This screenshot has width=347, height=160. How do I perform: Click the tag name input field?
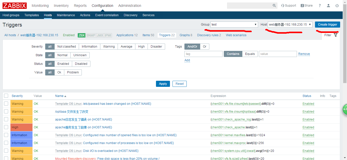[203, 54]
